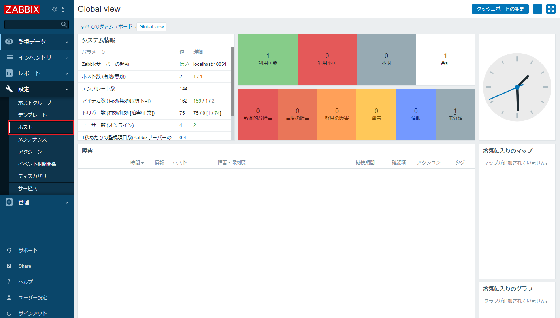Expand the レポート menu chevron
560x318 pixels.
[x=66, y=73]
